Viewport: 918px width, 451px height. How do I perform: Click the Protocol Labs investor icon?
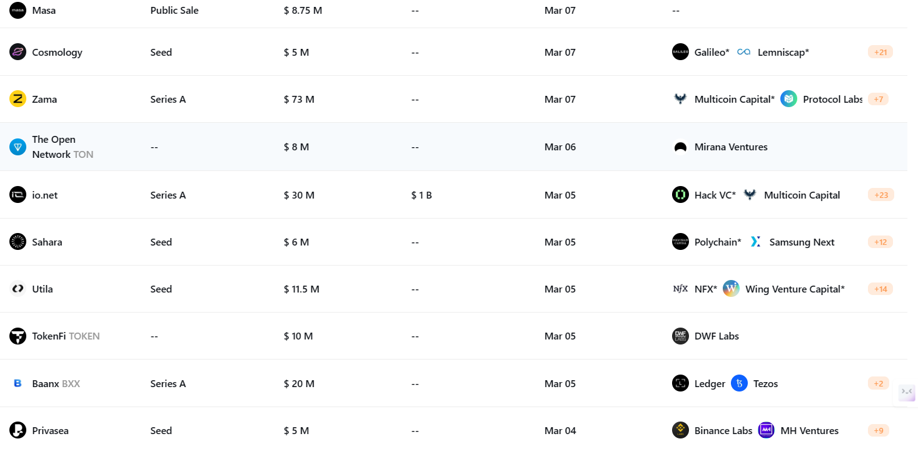pyautogui.click(x=788, y=99)
